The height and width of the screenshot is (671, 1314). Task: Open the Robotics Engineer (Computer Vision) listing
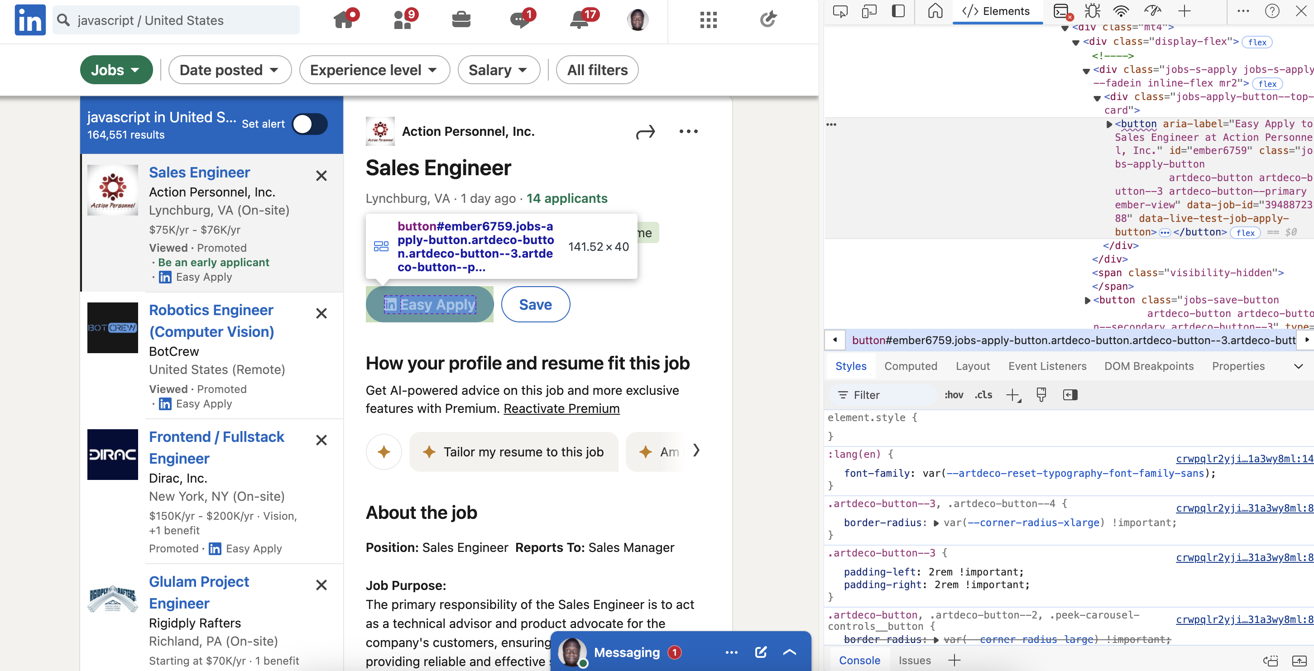click(212, 321)
